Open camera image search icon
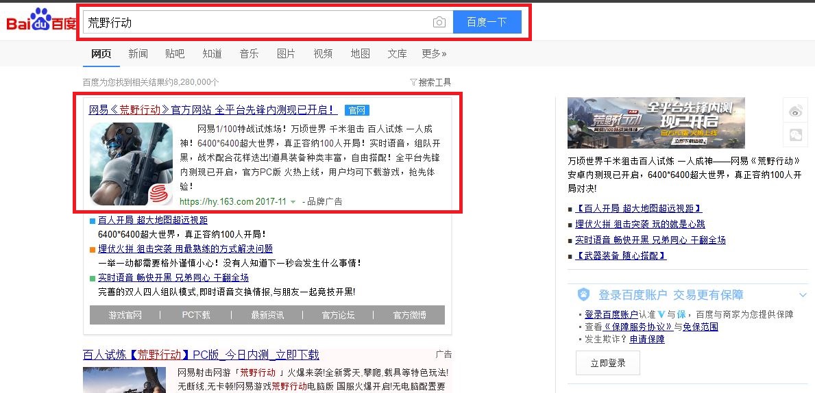The image size is (815, 393). (439, 23)
